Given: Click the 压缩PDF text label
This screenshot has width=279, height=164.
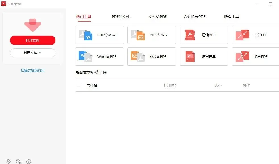Looking at the screenshot, I should point(209,35).
